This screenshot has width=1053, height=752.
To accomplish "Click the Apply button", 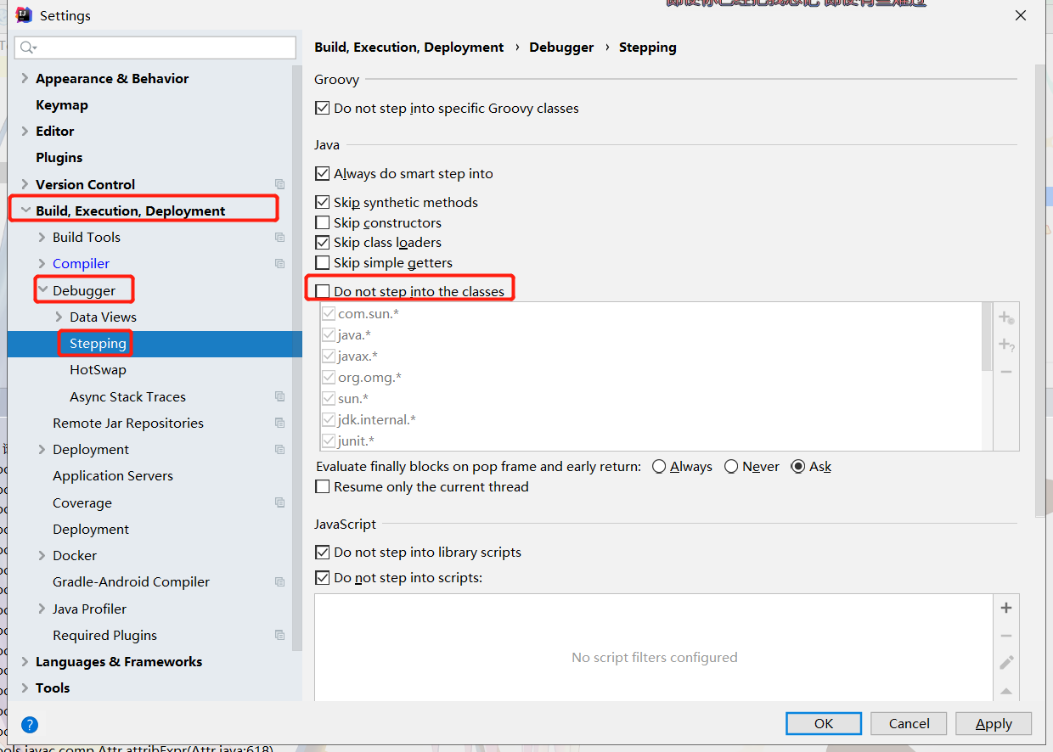I will 994,723.
